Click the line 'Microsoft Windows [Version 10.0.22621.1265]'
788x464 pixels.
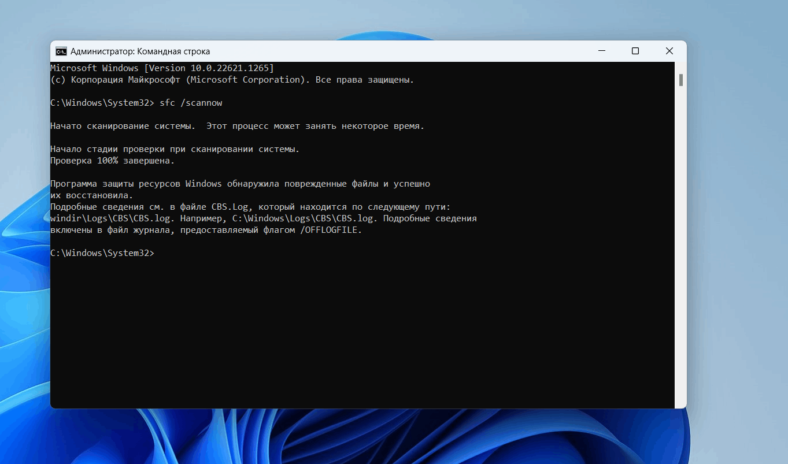coord(162,68)
